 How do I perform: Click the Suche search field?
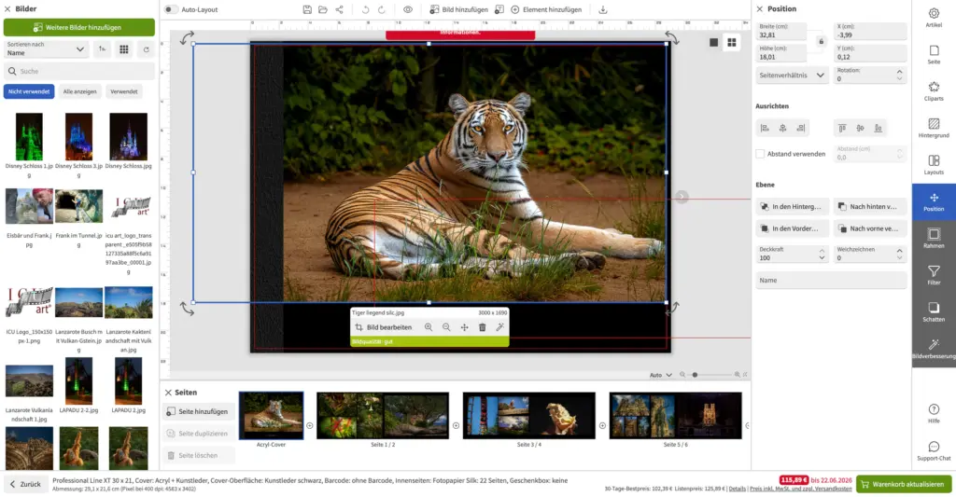(79, 71)
